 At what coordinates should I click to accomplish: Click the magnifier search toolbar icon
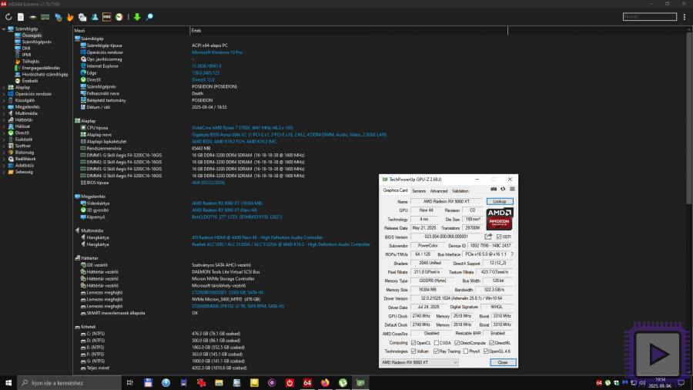coord(149,17)
